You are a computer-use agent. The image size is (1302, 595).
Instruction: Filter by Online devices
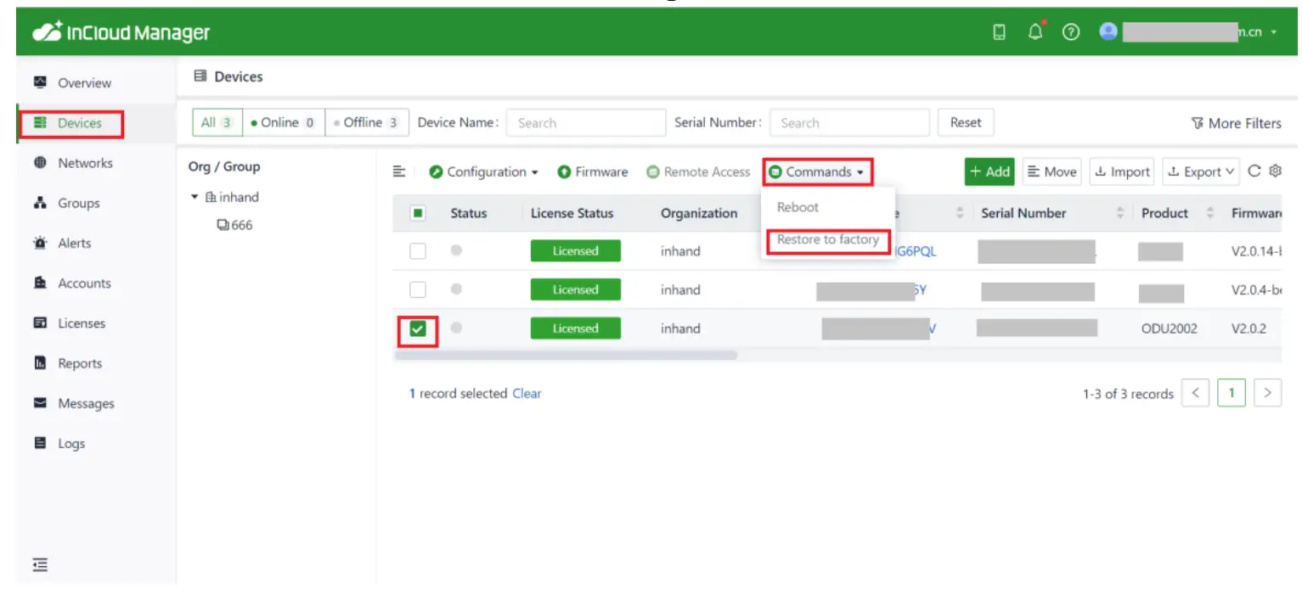(x=284, y=122)
